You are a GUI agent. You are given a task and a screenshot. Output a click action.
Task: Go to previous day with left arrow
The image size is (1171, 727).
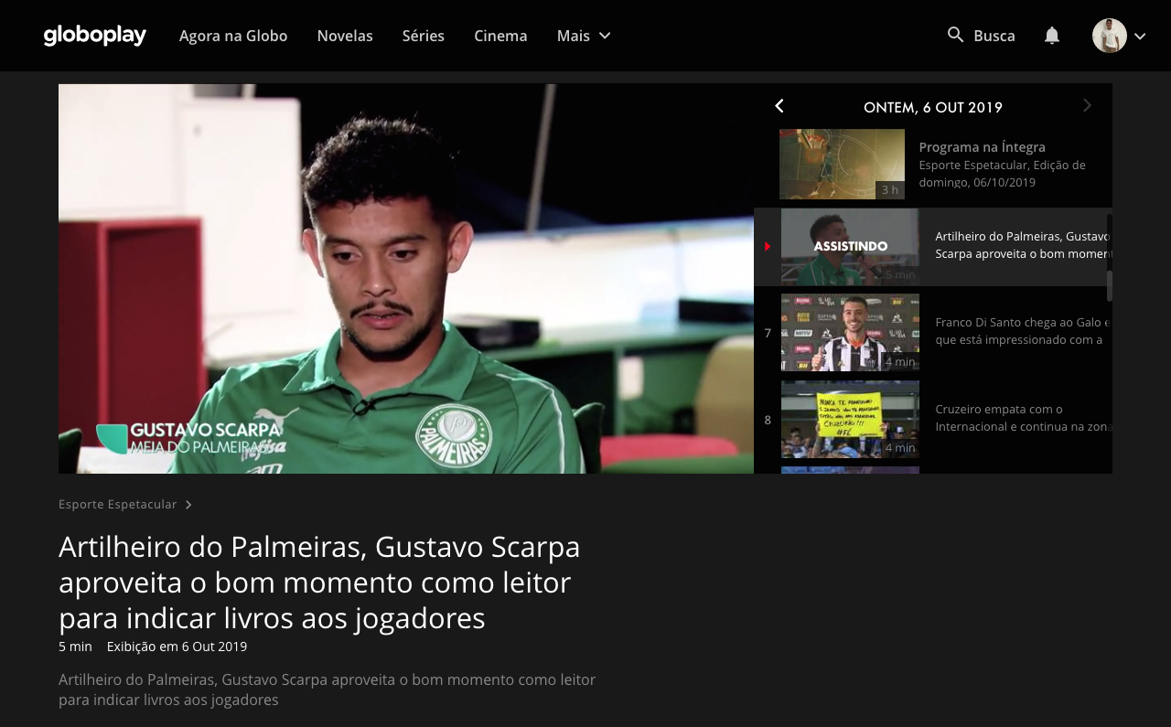pyautogui.click(x=779, y=106)
